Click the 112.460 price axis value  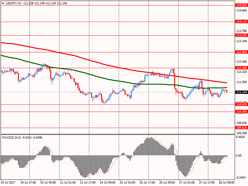[241, 61]
